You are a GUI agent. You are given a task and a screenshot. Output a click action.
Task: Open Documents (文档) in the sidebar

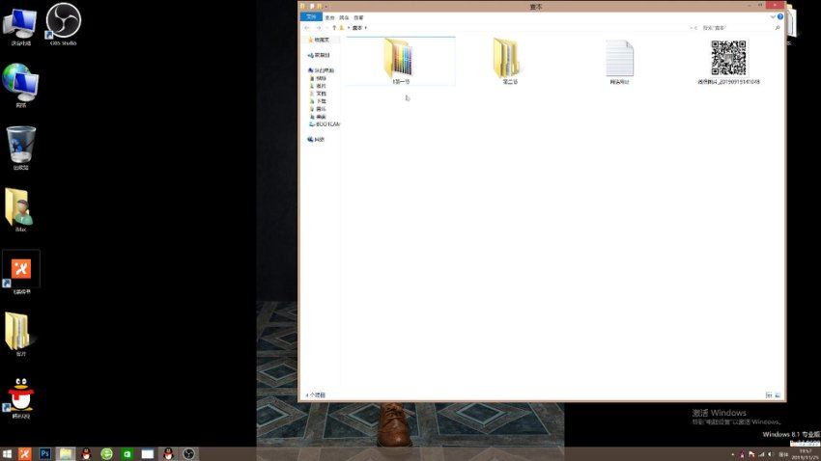[x=319, y=94]
